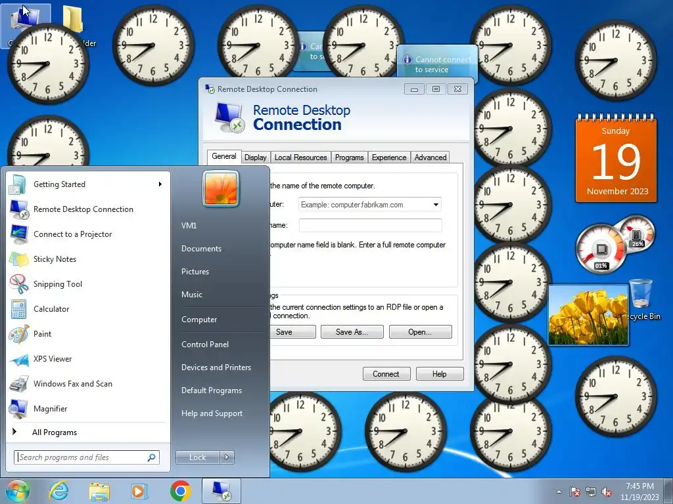Click the Connect button
673x504 pixels.
386,373
